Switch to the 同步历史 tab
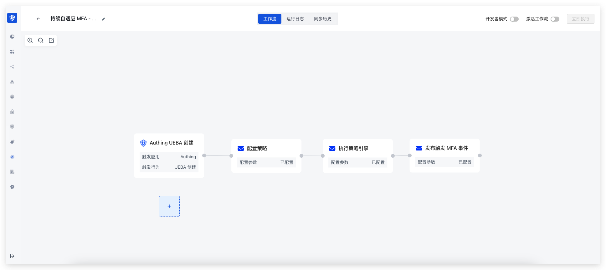This screenshot has width=606, height=270. pos(322,19)
